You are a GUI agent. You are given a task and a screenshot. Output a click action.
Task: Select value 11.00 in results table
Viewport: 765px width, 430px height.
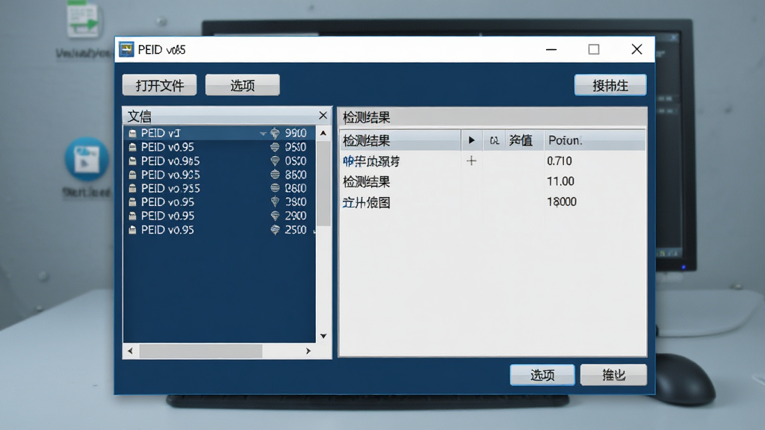point(560,181)
